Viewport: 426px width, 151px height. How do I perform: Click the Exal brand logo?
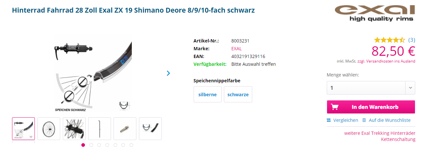pyautogui.click(x=375, y=13)
